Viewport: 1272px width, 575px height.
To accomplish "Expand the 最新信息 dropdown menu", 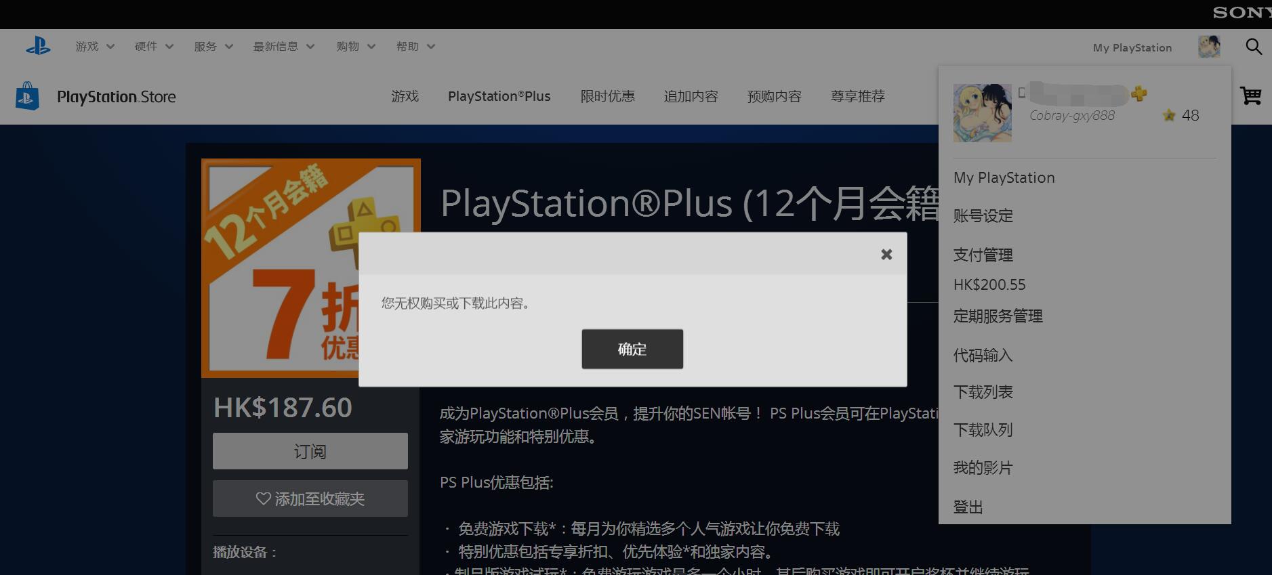I will [x=283, y=47].
